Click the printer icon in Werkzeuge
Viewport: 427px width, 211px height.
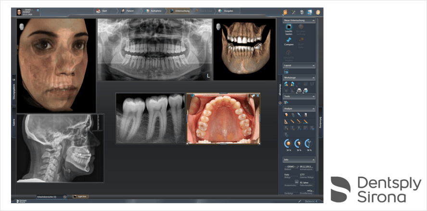(x=299, y=90)
